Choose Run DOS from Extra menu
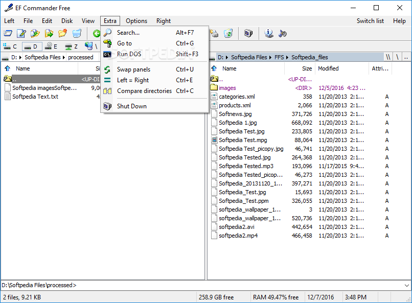 [x=154, y=54]
